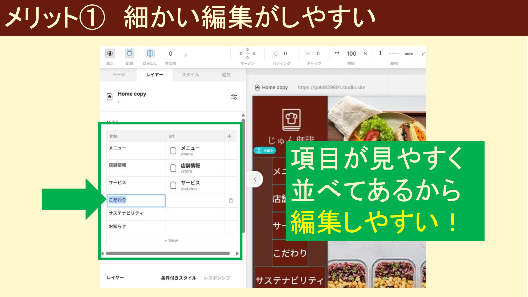Delete the こだわり row using the trash icon

tap(231, 201)
